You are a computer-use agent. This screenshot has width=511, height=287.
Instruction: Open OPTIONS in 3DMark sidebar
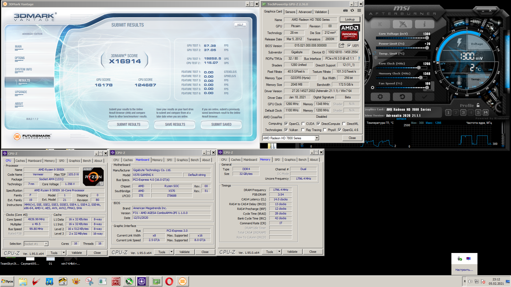pos(20,58)
